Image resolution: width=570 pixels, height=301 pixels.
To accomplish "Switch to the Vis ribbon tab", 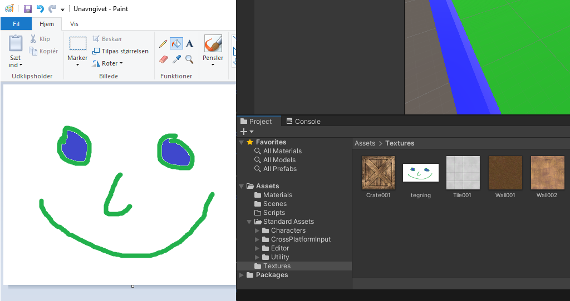I will coord(74,24).
